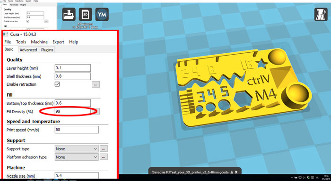331x181 pixels.
Task: Click the network icon in the system tray
Action: tap(300, 178)
